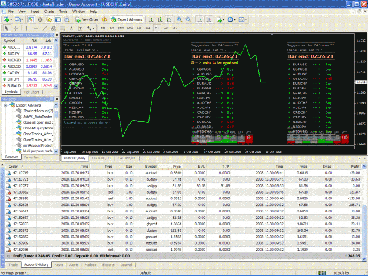
Task: Toggle the Market Watch window icon
Action: pyautogui.click(x=31, y=19)
